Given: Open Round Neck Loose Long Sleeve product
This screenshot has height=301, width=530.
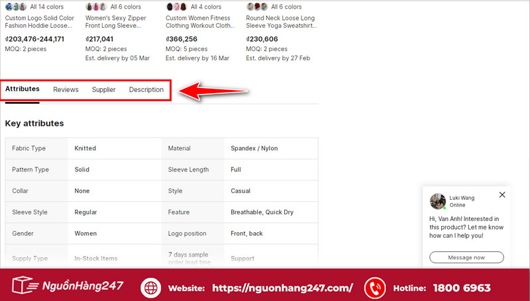Looking at the screenshot, I should click(x=281, y=22).
